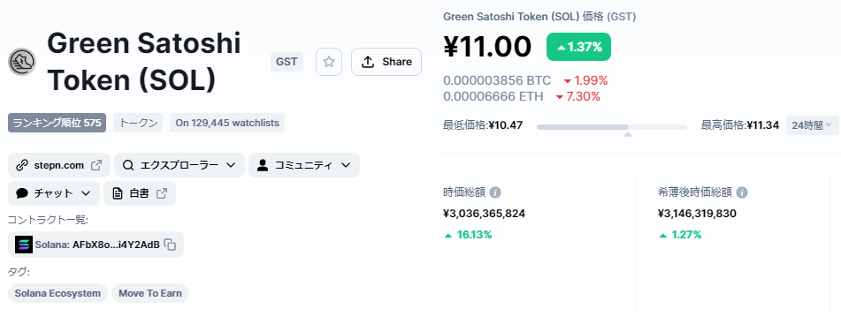Viewport: 841px width, 324px height.
Task: Select the Solana Ecosystem tag
Action: click(58, 293)
